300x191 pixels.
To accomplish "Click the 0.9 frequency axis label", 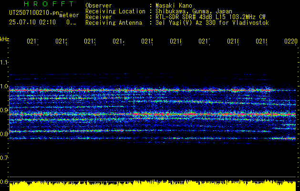I will point(4,110).
